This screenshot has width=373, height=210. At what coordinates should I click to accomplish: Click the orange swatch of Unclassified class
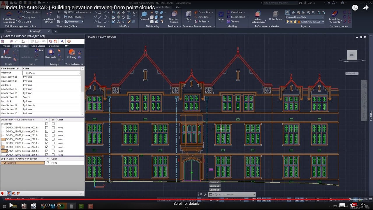click(x=23, y=163)
